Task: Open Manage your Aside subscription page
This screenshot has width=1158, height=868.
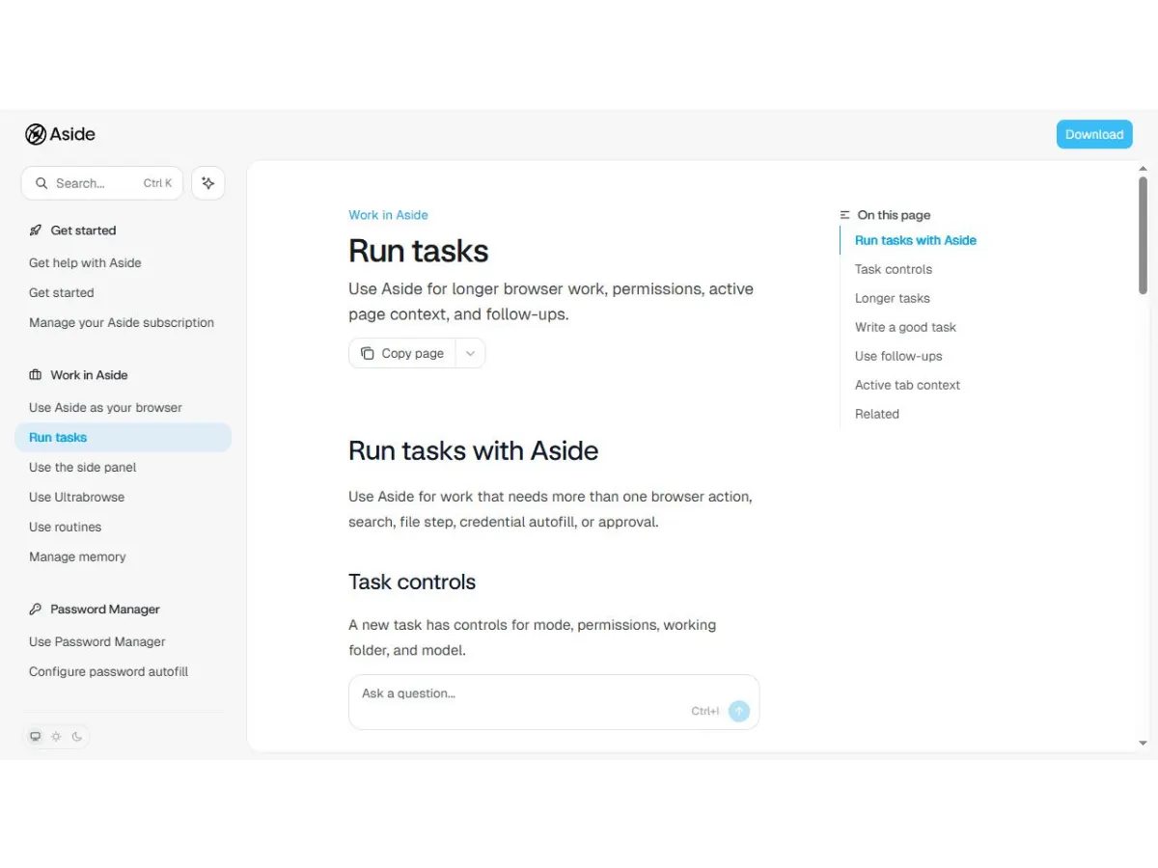Action: [122, 322]
